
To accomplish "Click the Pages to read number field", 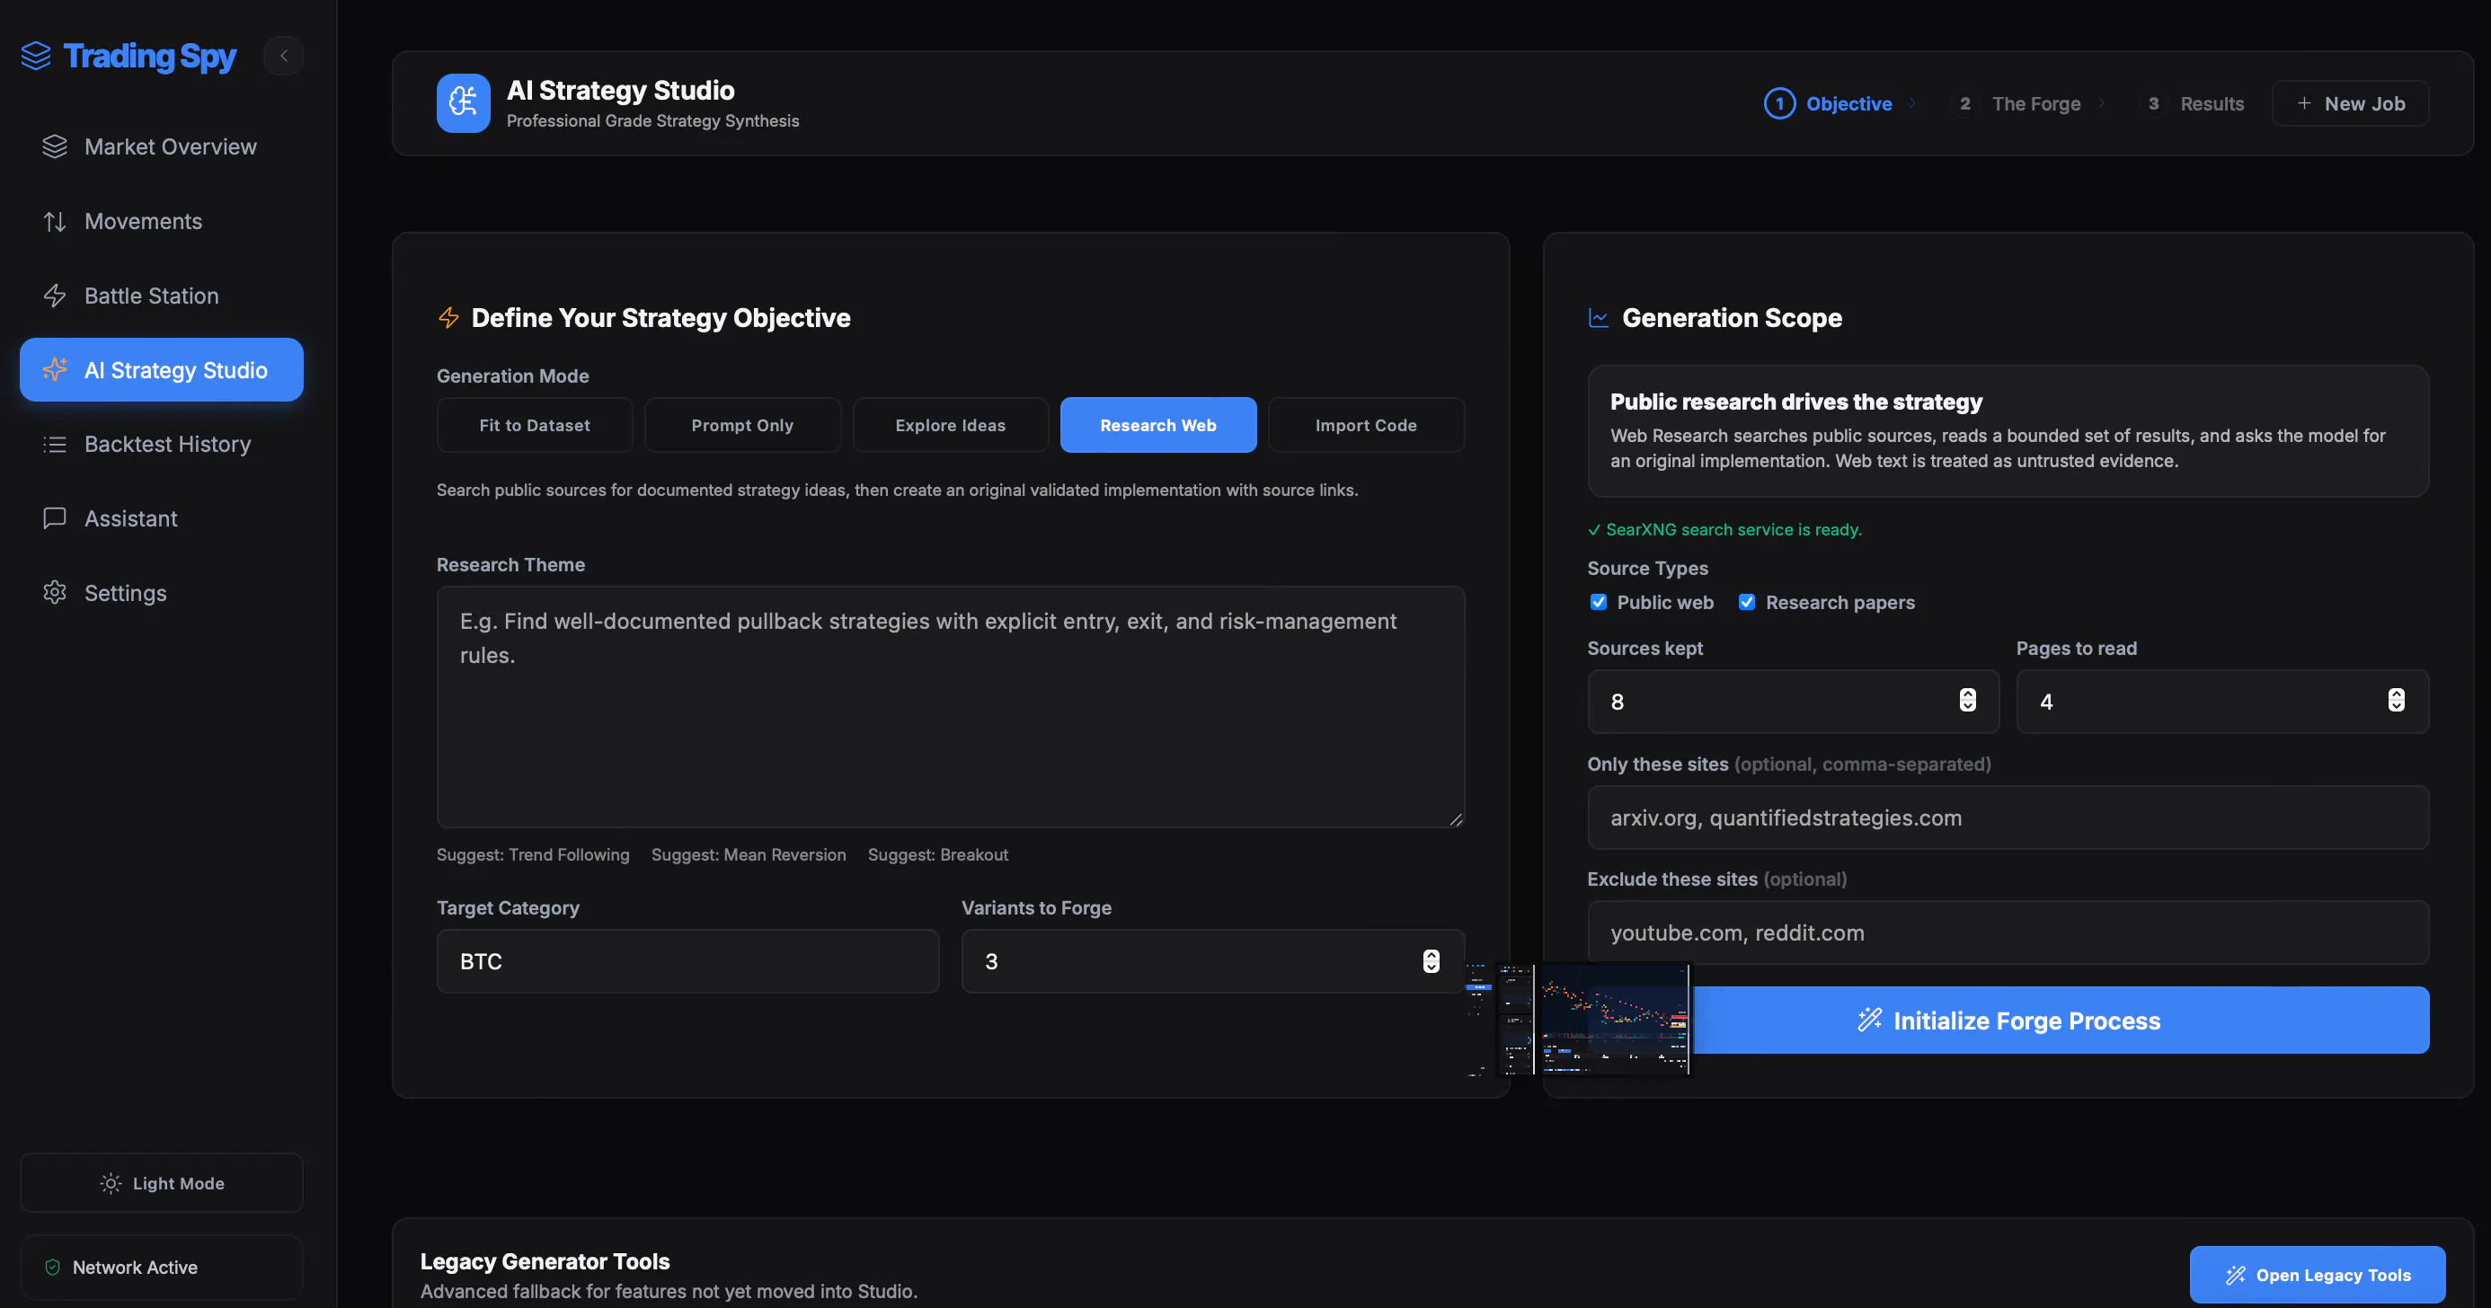I will 2222,702.
